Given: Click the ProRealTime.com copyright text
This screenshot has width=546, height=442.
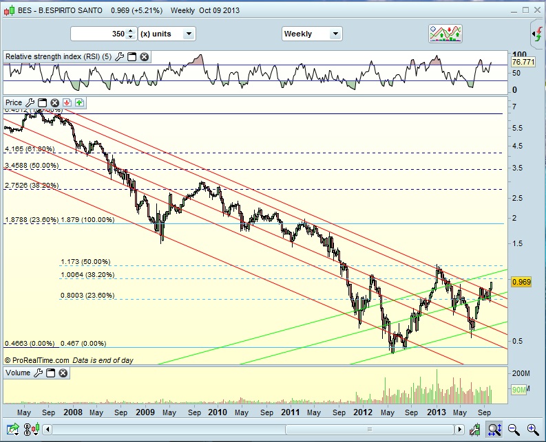Looking at the screenshot, I should pos(36,360).
